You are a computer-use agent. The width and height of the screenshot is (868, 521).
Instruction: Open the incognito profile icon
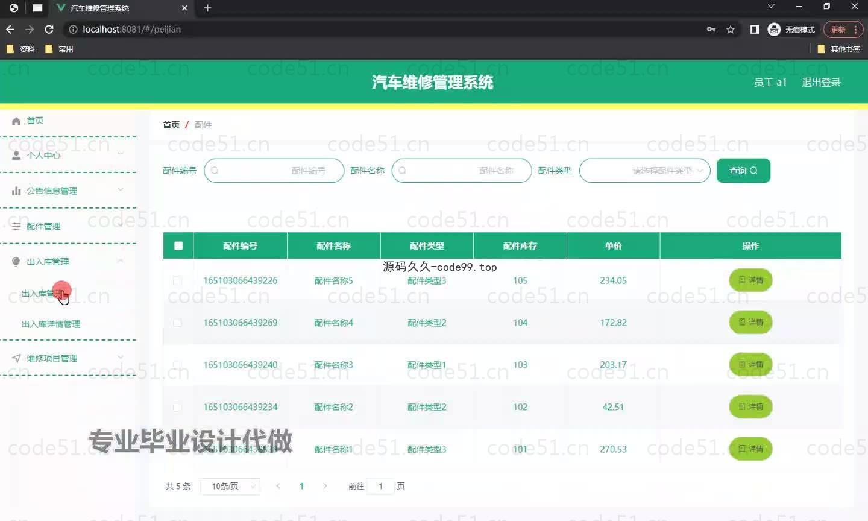[x=774, y=29]
